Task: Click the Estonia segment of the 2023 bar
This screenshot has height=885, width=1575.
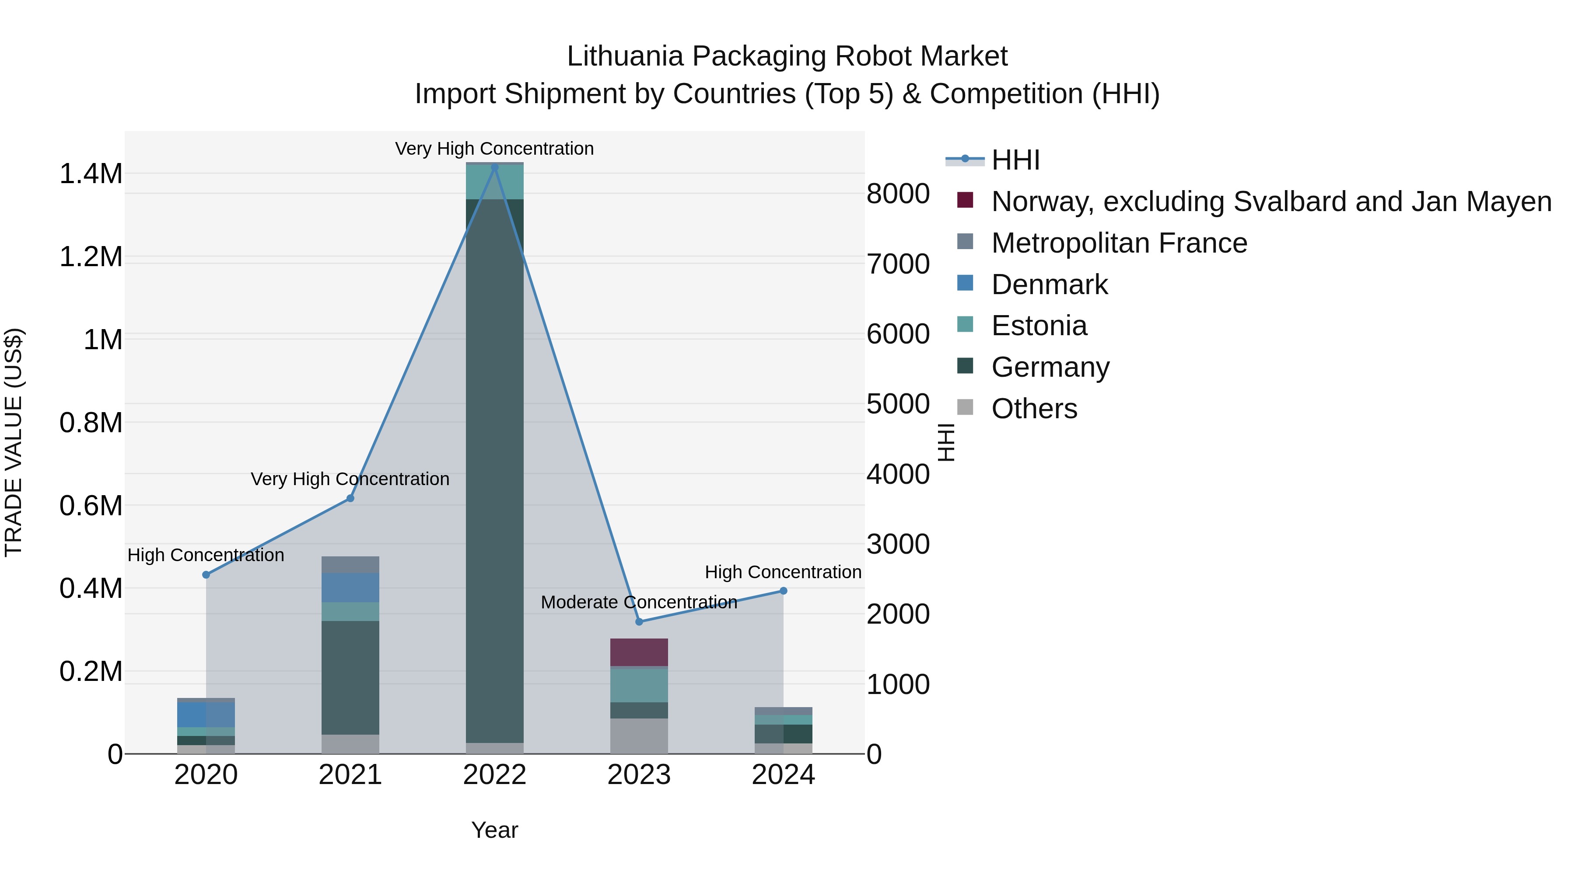Action: coord(639,686)
